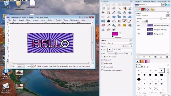Select the Perspective tool
The height and width of the screenshot is (96, 171).
(130, 17)
